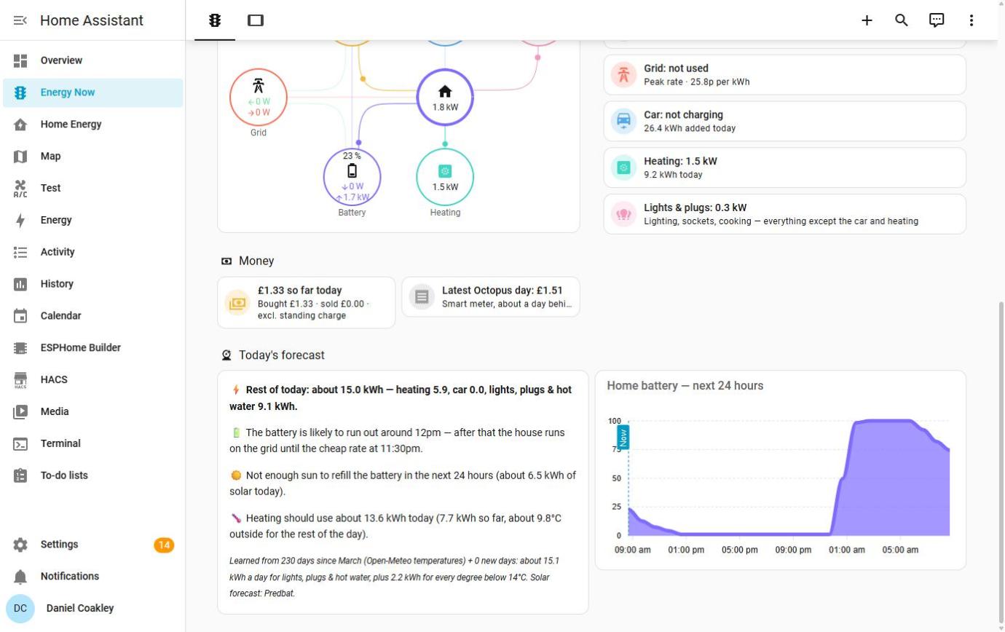Collapse the sidebar with the menu icon
The image size is (1005, 632).
(x=20, y=20)
